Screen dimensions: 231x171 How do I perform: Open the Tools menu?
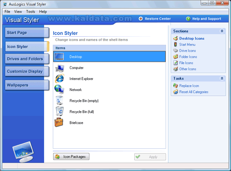pyautogui.click(x=31, y=11)
